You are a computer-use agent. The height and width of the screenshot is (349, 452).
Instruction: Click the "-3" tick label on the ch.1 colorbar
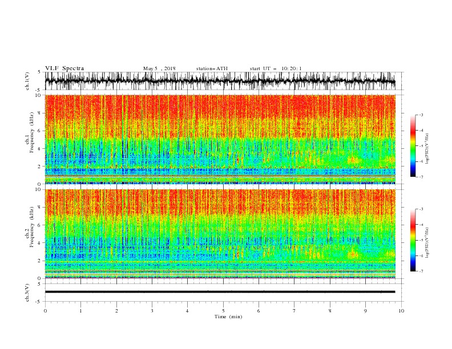[x=421, y=115]
